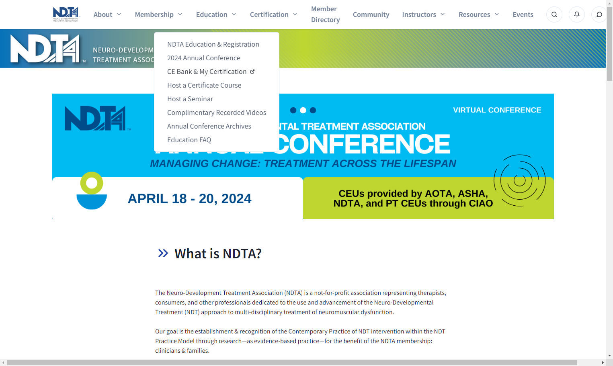Go to Community page
The width and height of the screenshot is (613, 366).
[x=371, y=14]
